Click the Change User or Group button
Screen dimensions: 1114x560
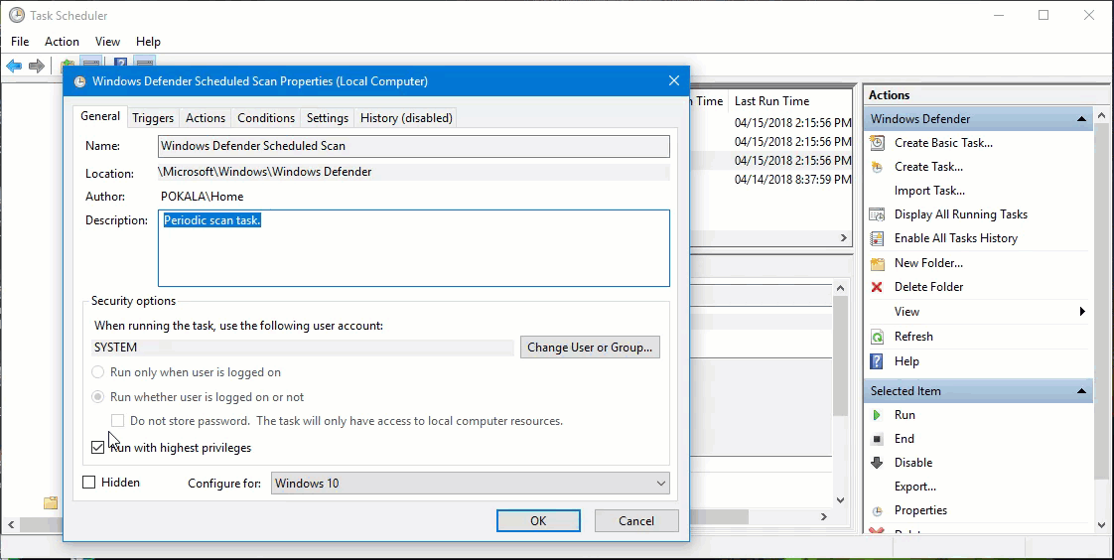590,348
